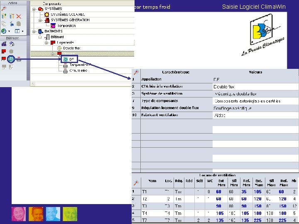Open the Système de ventilation value

click(x=255, y=94)
